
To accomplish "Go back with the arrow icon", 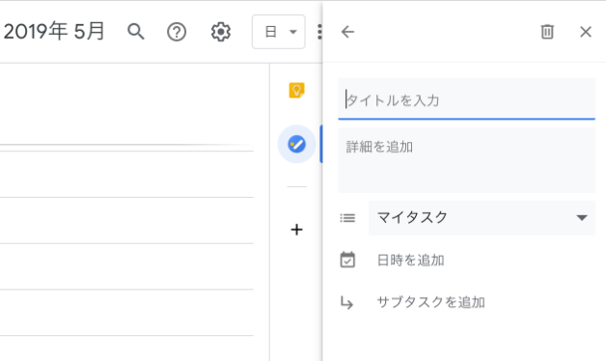I will 347,32.
